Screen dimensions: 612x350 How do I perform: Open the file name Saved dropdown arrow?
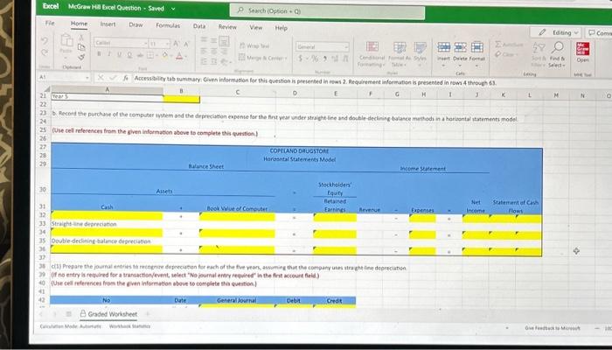pos(173,9)
